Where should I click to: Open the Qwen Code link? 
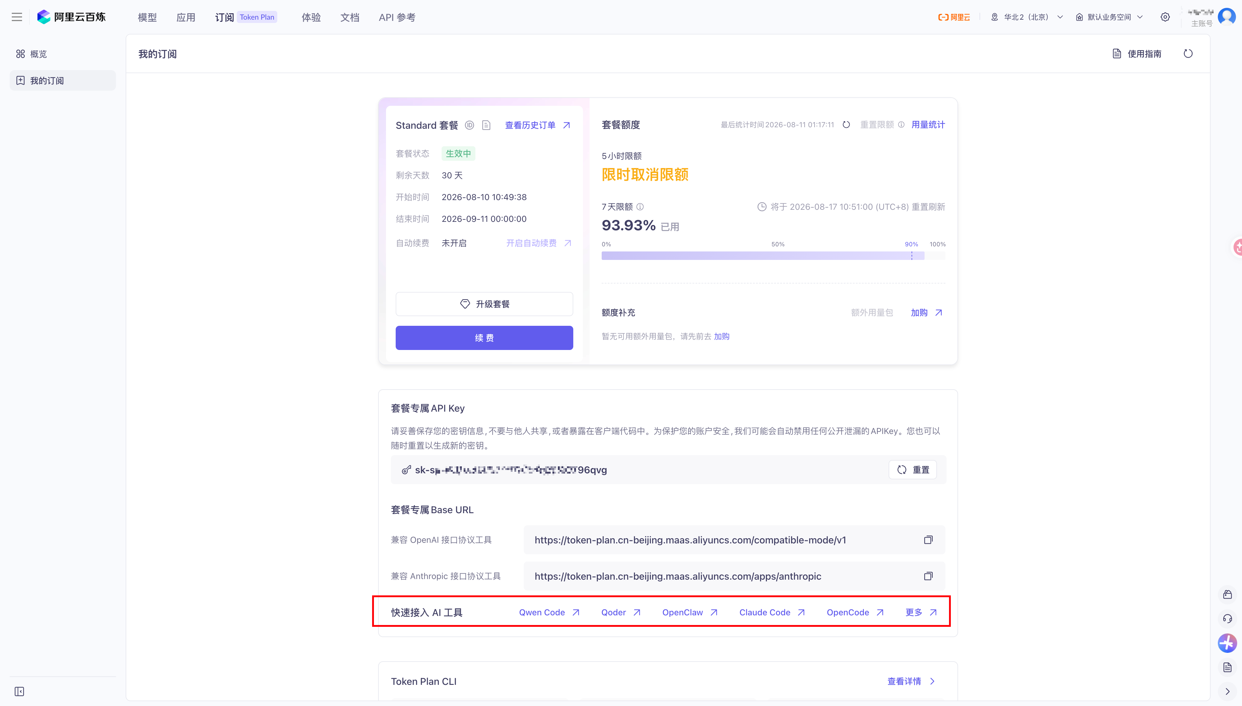[549, 612]
